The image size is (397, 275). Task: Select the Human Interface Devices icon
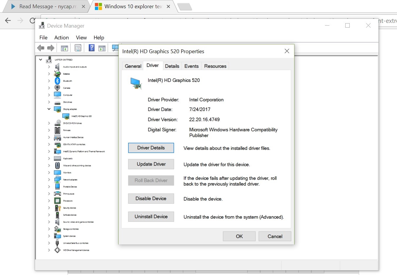pos(57,137)
